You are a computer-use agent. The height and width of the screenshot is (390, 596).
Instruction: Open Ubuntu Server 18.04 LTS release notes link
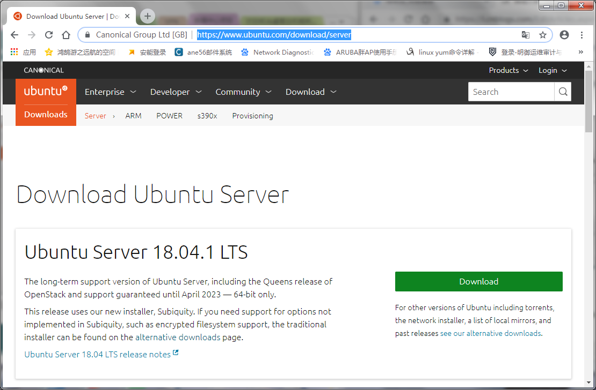point(101,354)
